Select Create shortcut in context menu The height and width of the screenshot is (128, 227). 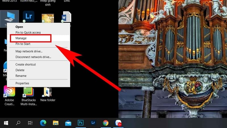(x=26, y=65)
